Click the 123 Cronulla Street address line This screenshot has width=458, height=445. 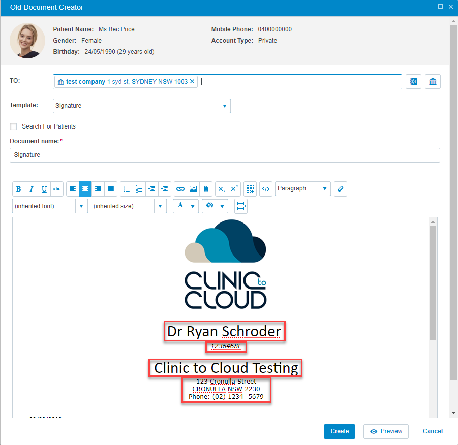(x=226, y=382)
